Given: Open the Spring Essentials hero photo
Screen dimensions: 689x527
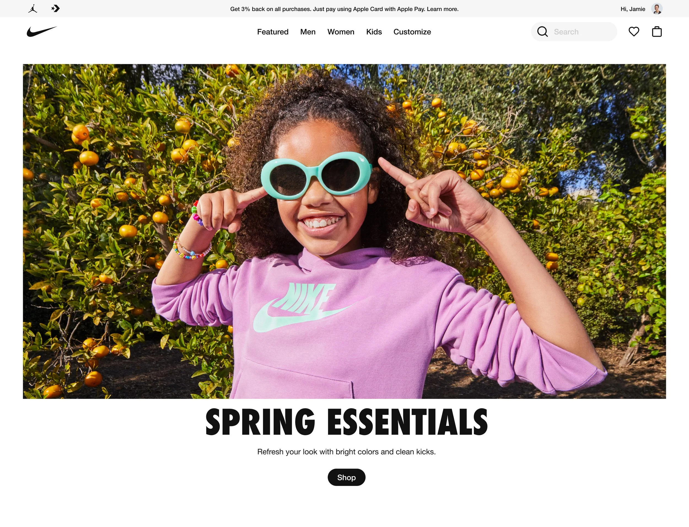Looking at the screenshot, I should point(344,231).
